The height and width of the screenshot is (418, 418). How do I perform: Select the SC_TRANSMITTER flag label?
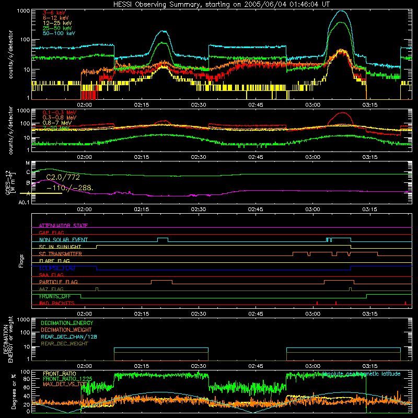(61, 254)
